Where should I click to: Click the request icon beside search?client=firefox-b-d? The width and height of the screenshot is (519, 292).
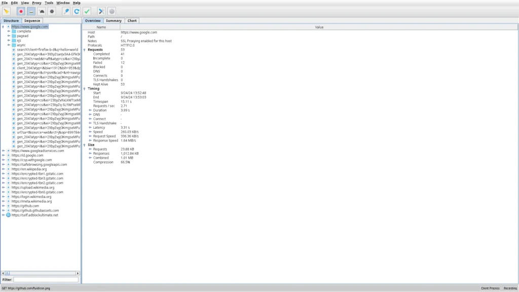pos(14,50)
